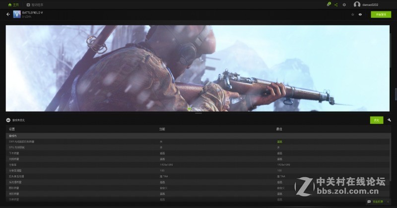This screenshot has width=397, height=208.
Task: Click current resolution value 1920x1080
Action: 166,165
